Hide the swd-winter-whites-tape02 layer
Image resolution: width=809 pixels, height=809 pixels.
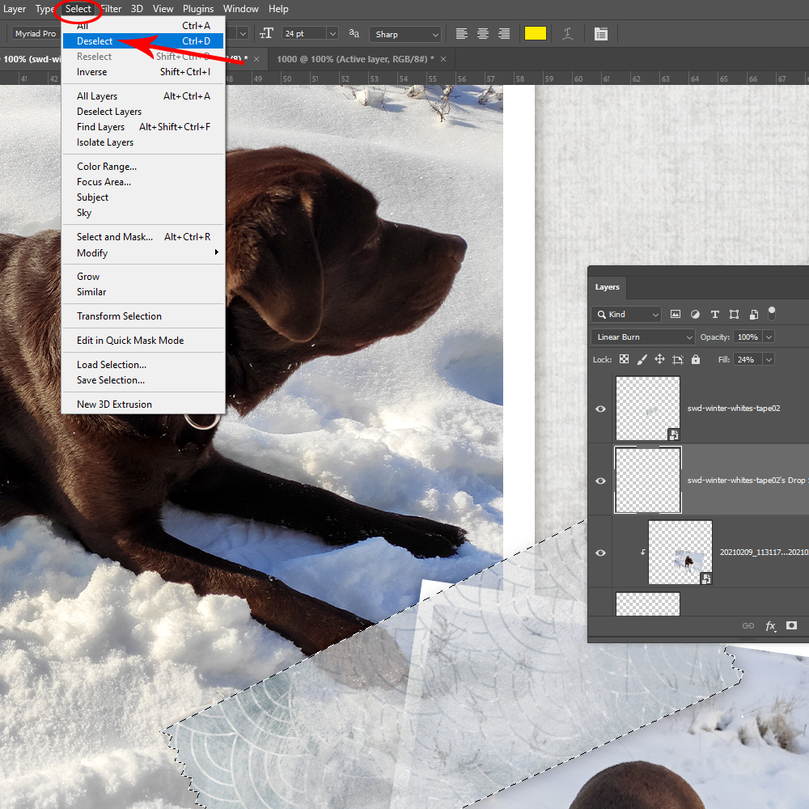[x=600, y=409]
